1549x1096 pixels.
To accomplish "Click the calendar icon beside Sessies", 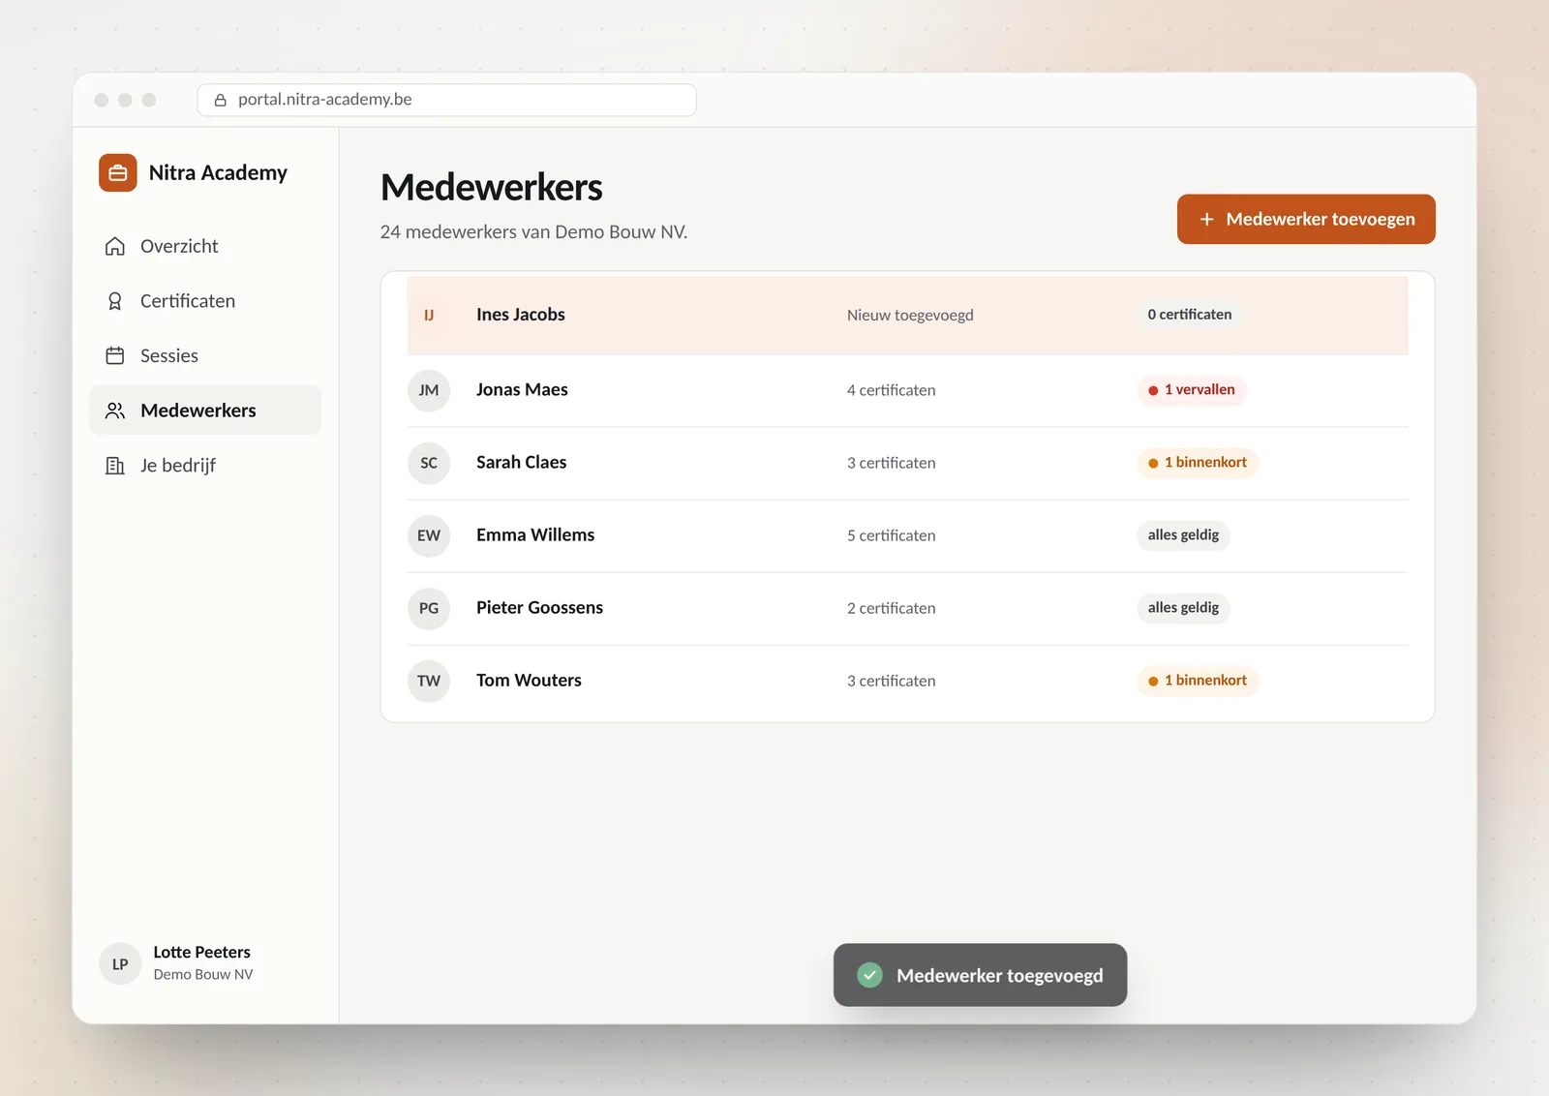I will pos(115,355).
